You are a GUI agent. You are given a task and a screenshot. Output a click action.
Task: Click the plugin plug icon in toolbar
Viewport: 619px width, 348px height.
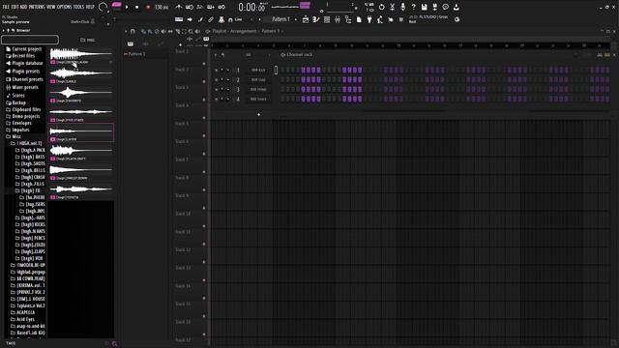click(x=369, y=19)
